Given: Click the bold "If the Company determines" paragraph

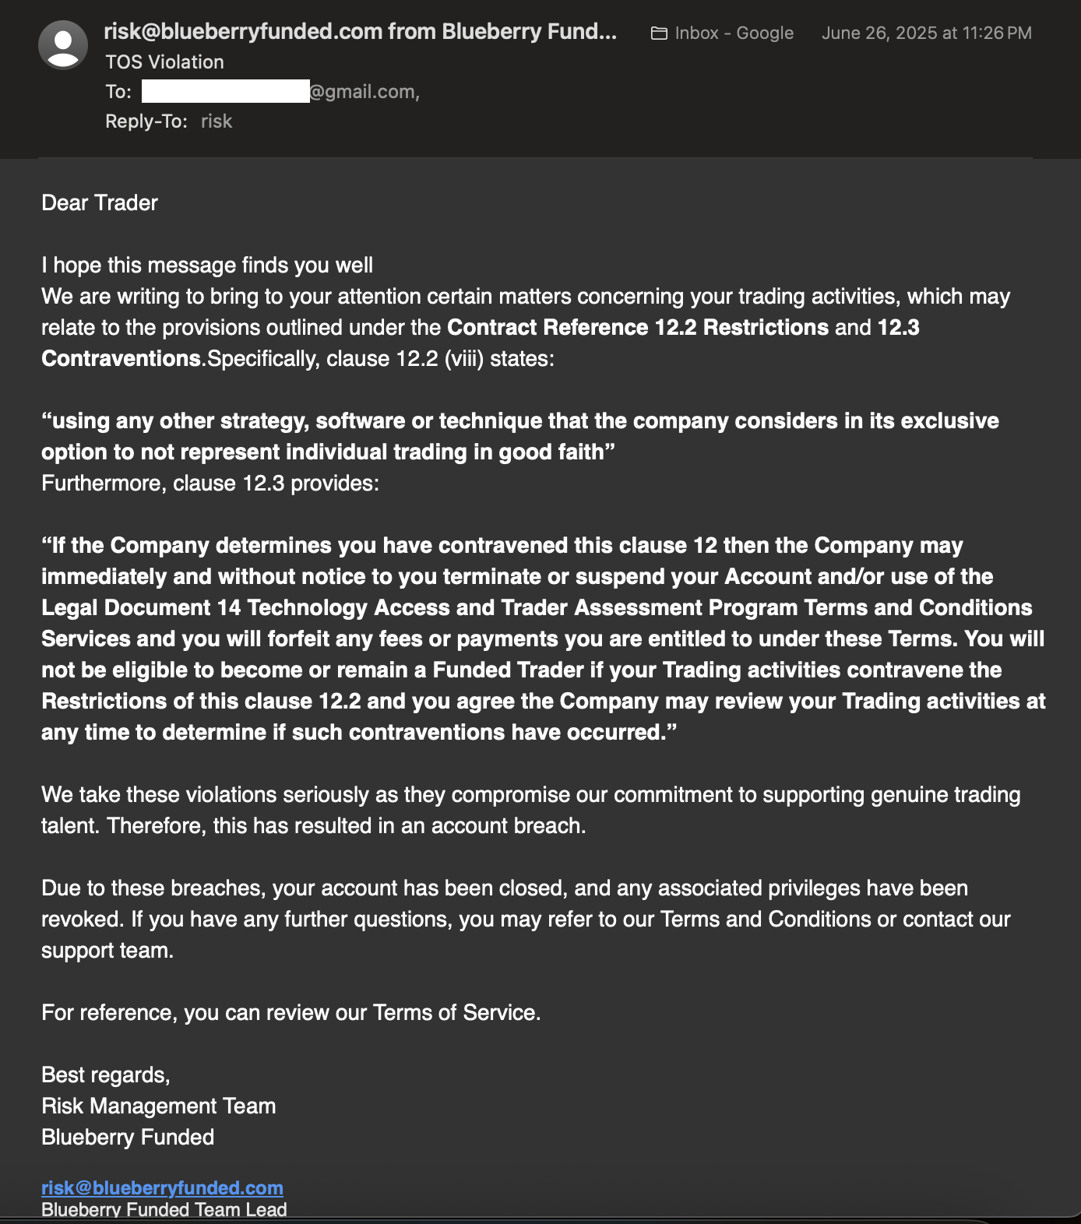Looking at the screenshot, I should pyautogui.click(x=543, y=638).
